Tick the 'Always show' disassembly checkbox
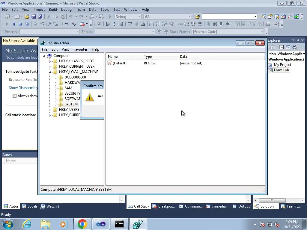307x230 pixels. pos(14,96)
